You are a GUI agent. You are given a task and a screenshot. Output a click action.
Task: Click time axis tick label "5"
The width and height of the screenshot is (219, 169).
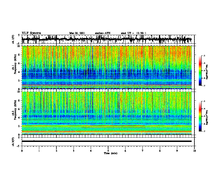click(x=108, y=151)
